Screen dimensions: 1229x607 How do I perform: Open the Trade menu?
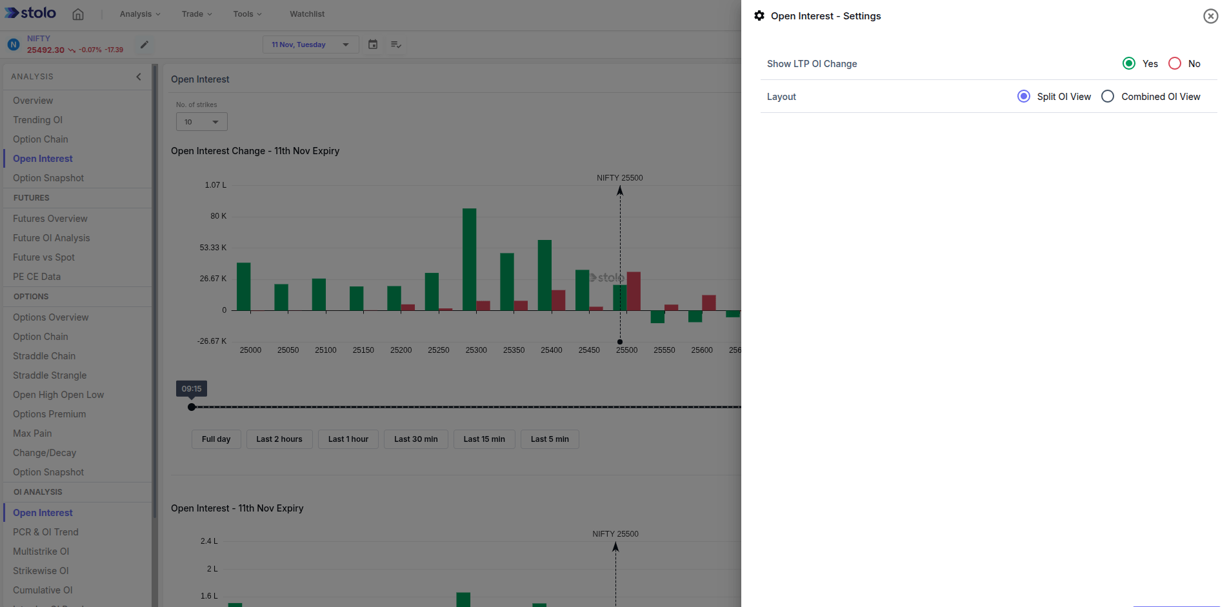[x=196, y=14]
